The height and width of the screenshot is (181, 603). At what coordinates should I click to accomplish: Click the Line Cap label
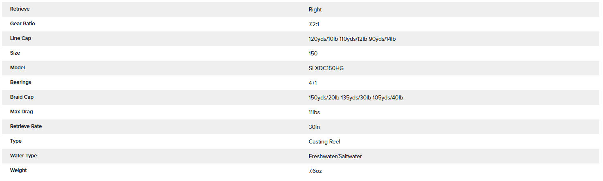point(20,38)
